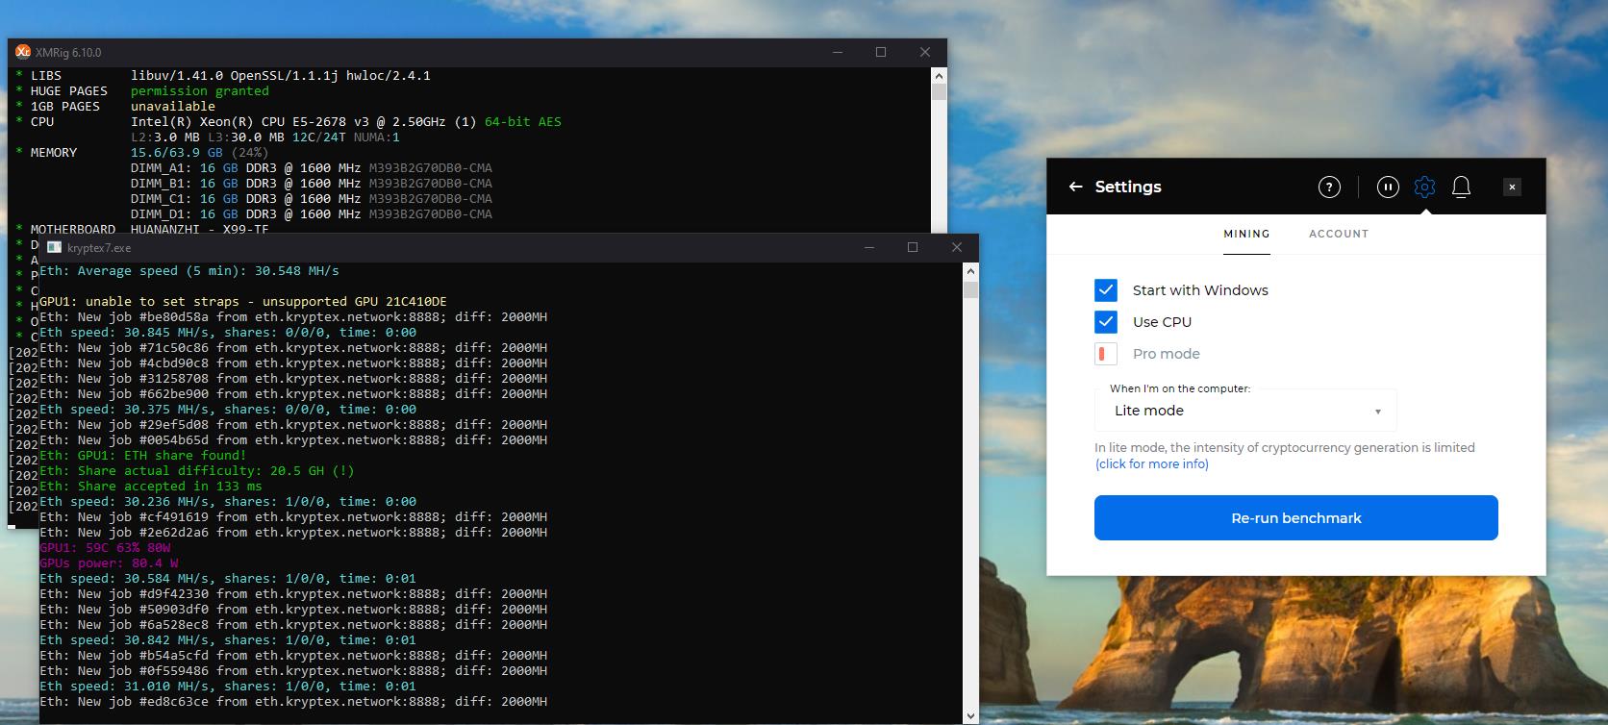The image size is (1608, 725).
Task: Close the kryptex7.exe console window
Action: click(956, 247)
